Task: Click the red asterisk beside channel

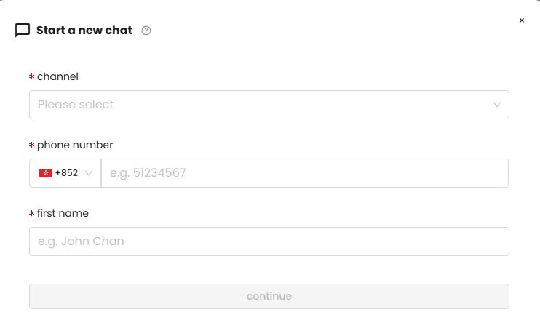Action: click(x=31, y=77)
